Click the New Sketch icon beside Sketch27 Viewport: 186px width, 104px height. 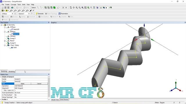(x=32, y=14)
